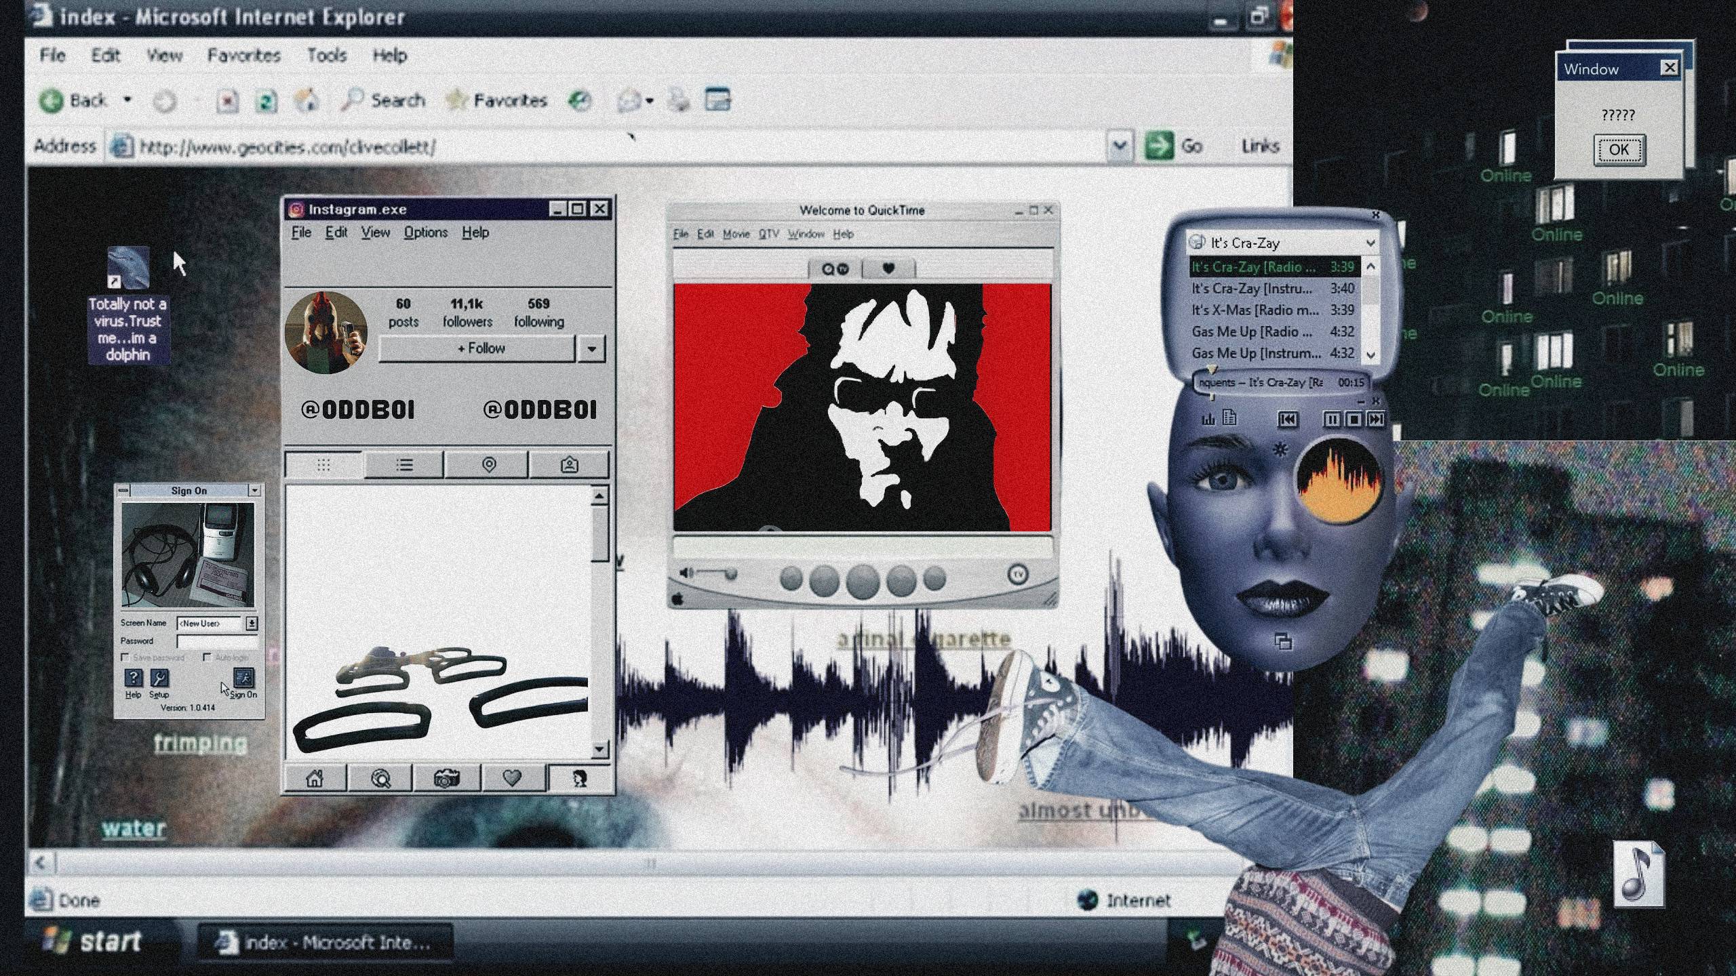This screenshot has height=976, width=1736.
Task: Go to Instagram home icon in bottom bar
Action: (315, 779)
